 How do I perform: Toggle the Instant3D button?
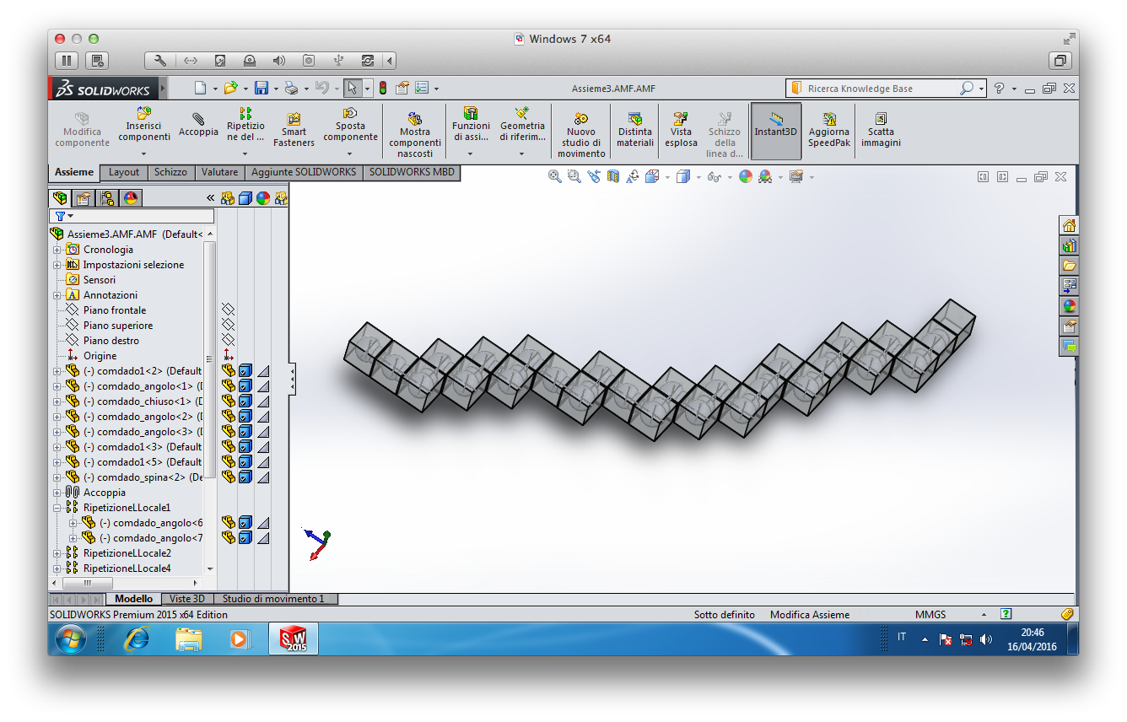click(x=775, y=131)
